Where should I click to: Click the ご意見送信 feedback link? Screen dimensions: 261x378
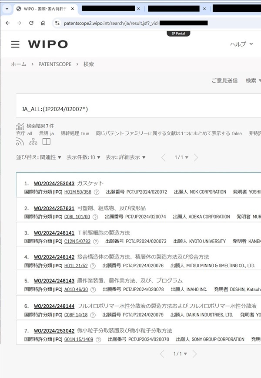pos(224,80)
